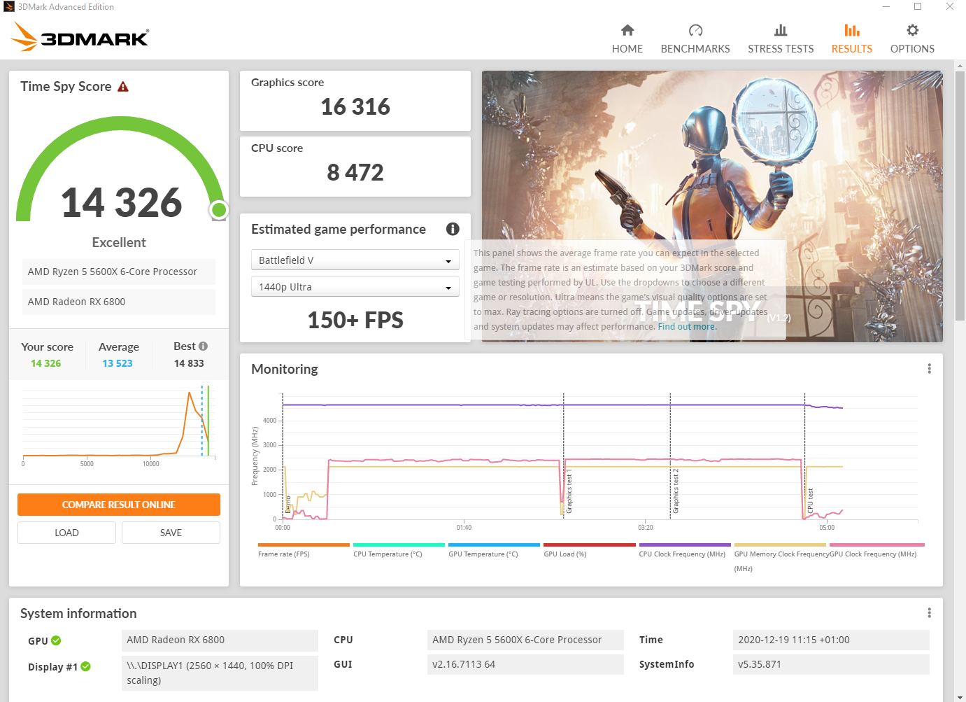Image resolution: width=966 pixels, height=702 pixels.
Task: Click the Time Spy artwork image
Action: [712, 206]
